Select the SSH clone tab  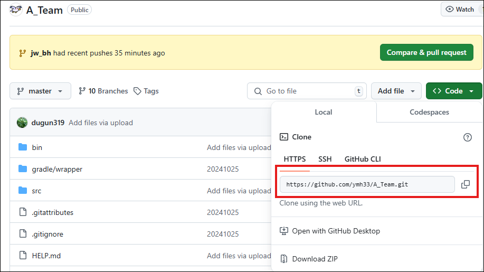coord(325,159)
